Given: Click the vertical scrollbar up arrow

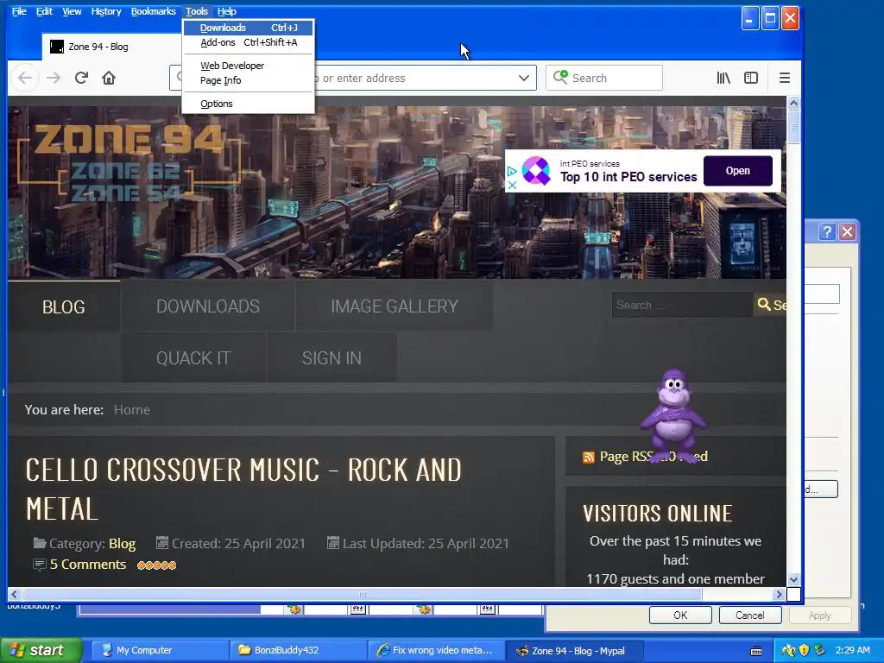Looking at the screenshot, I should (793, 104).
